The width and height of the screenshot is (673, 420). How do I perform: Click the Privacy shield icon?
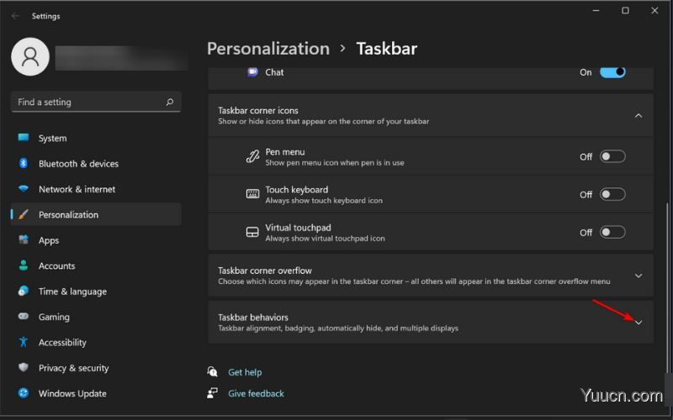pyautogui.click(x=24, y=367)
